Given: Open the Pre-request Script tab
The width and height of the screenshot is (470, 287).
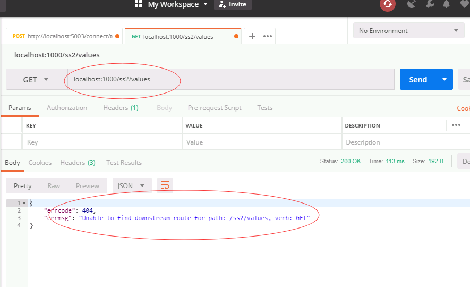Looking at the screenshot, I should (x=215, y=108).
